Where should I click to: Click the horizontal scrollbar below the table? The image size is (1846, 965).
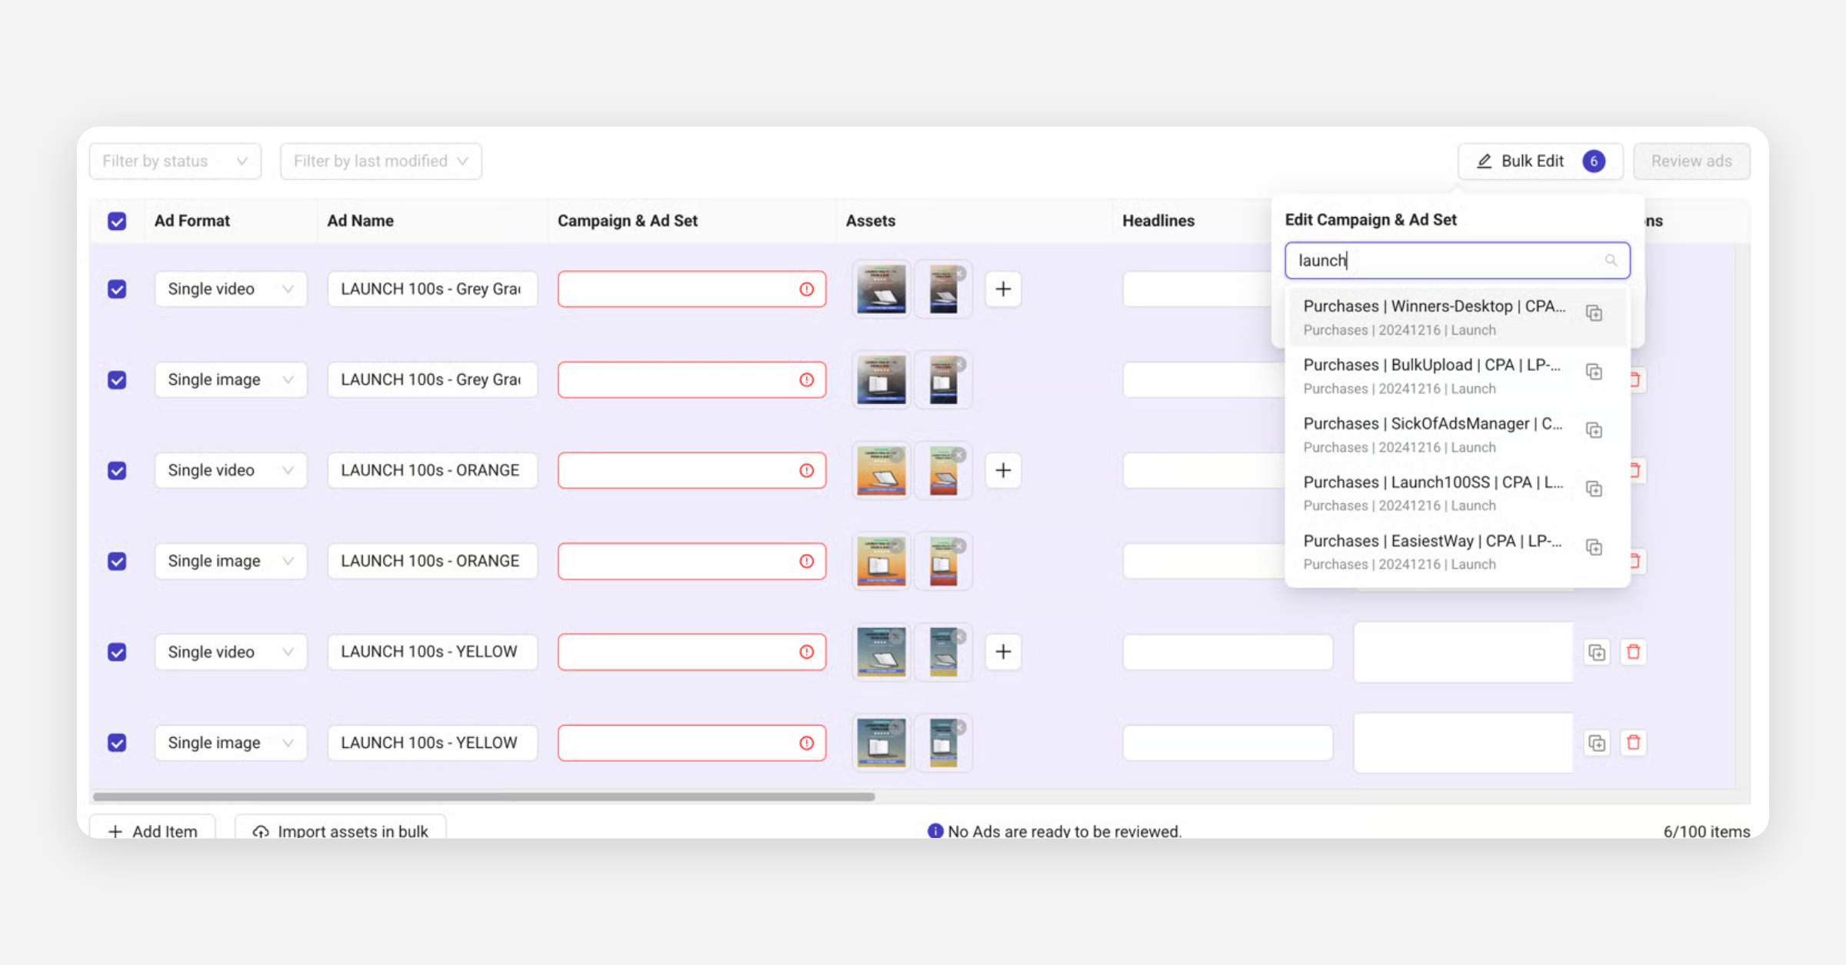[483, 796]
